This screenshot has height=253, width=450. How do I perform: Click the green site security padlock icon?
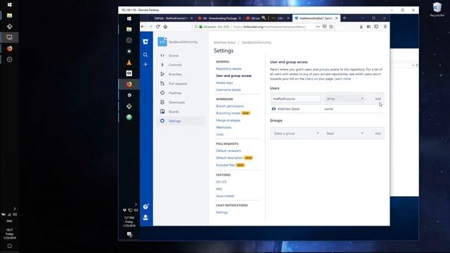[x=201, y=27]
